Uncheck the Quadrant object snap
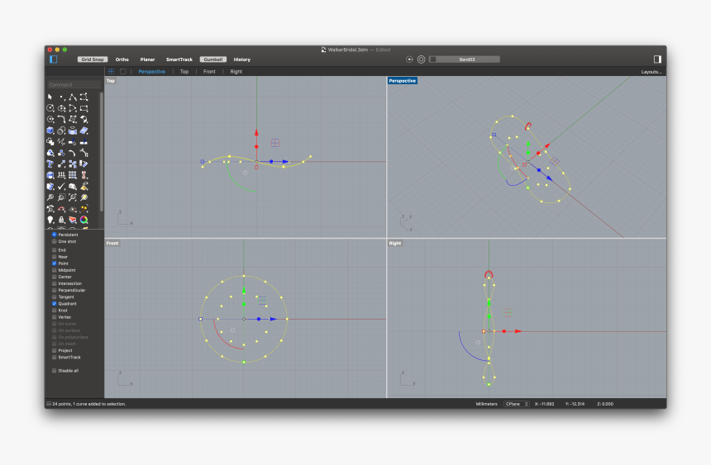Viewport: 711px width, 465px height. coord(54,304)
